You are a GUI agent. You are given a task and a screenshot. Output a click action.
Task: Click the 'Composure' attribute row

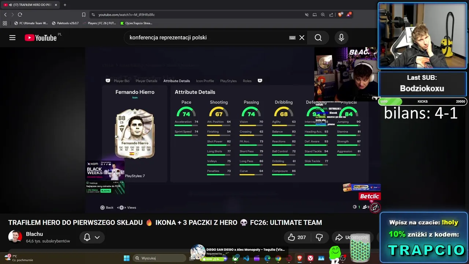click(284, 172)
